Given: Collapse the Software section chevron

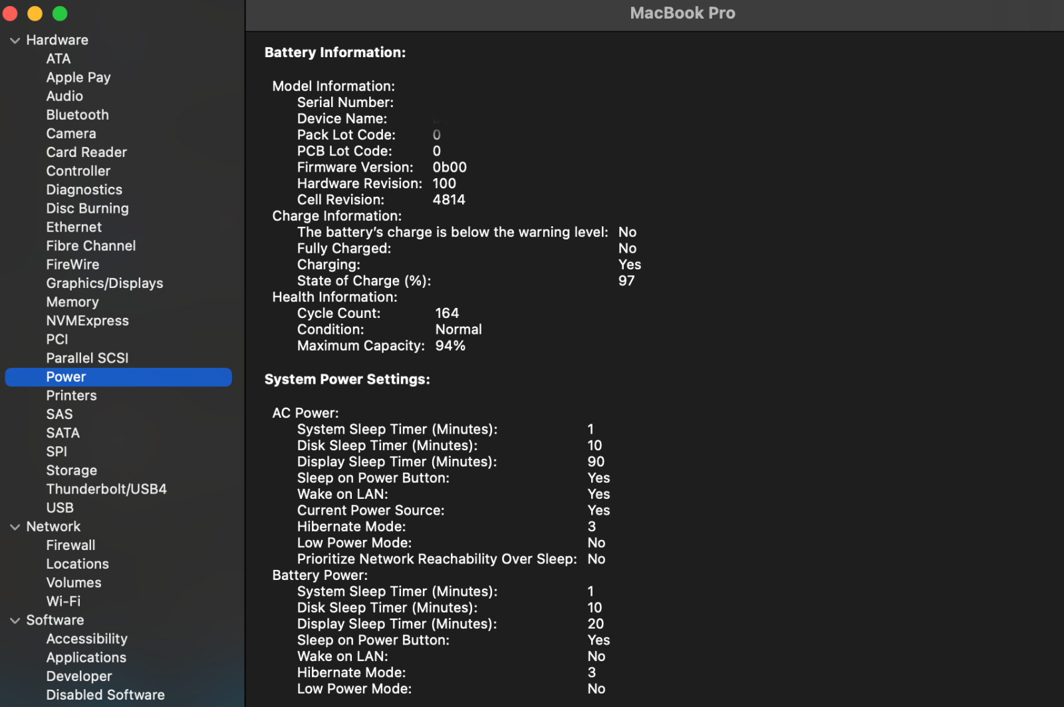Looking at the screenshot, I should pyautogui.click(x=15, y=621).
